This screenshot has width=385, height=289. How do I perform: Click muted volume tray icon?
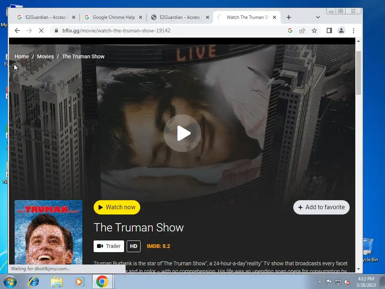[347, 282]
